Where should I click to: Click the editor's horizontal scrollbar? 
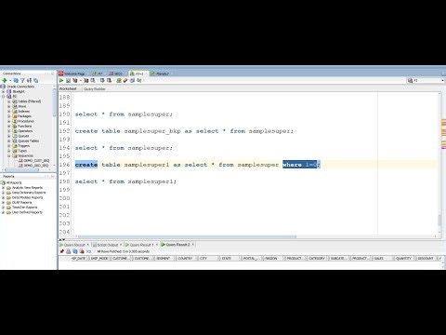point(188,236)
